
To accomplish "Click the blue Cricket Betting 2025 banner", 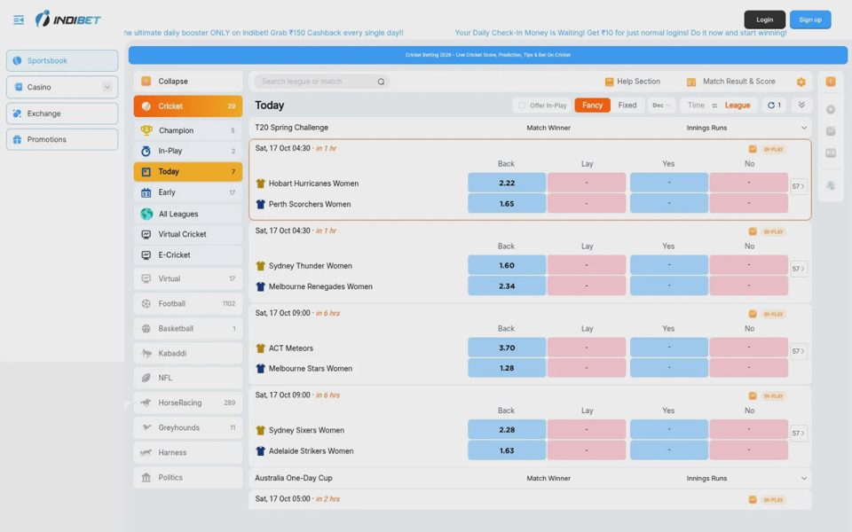I will click(488, 55).
